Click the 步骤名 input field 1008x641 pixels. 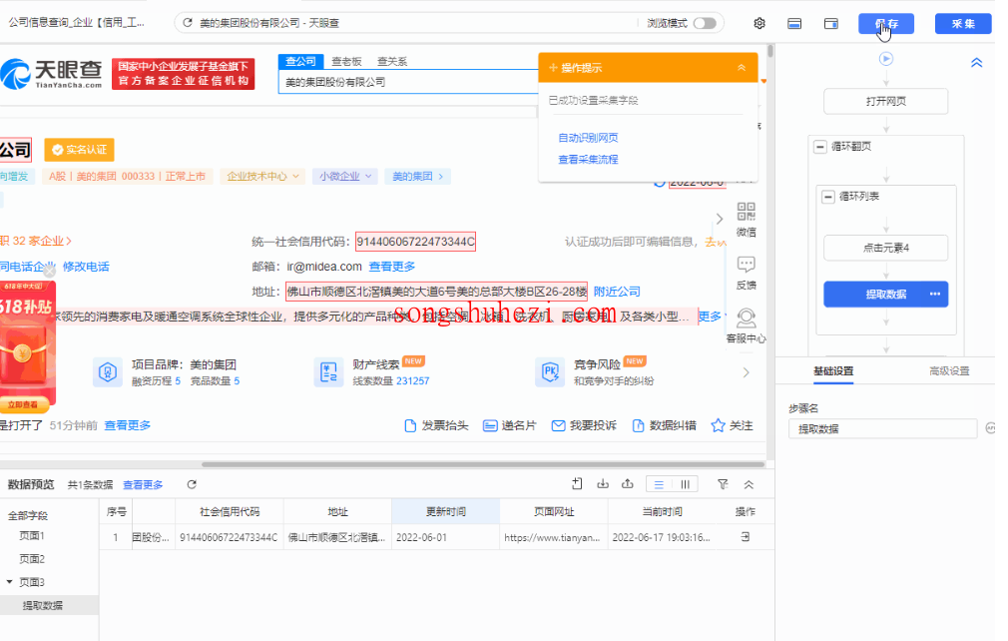882,429
